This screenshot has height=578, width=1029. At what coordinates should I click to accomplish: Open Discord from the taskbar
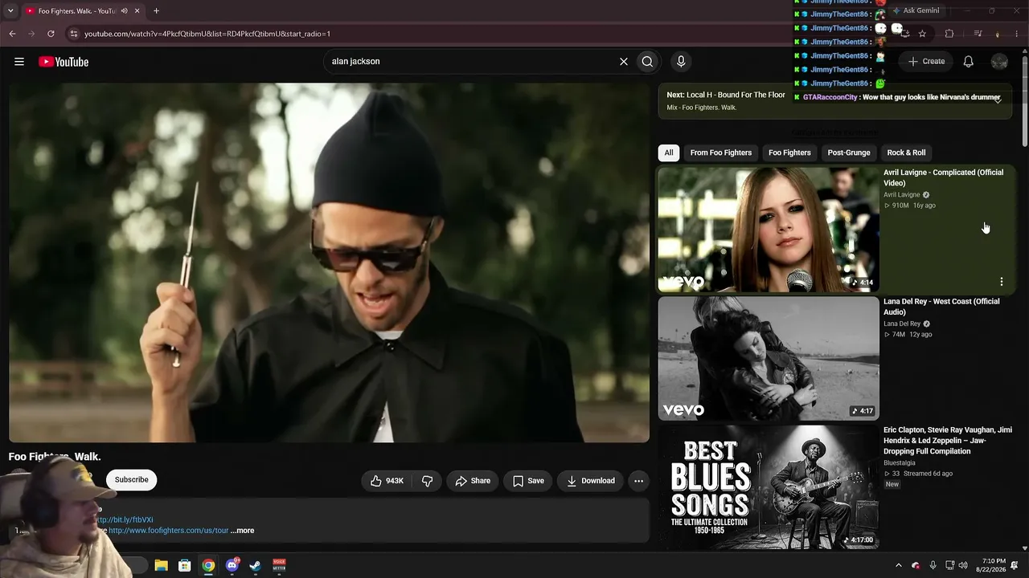(x=232, y=566)
